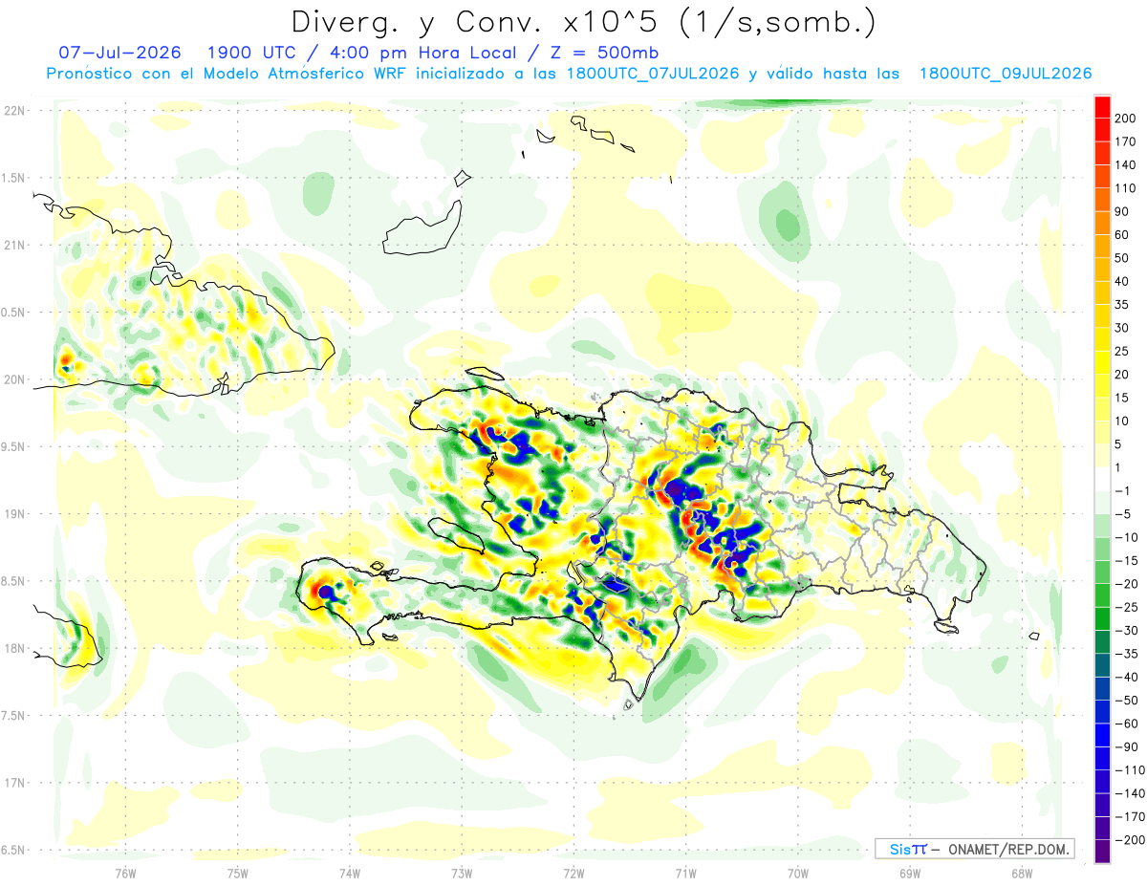
Task: Click the 9.5N latitude label
Action: [x=13, y=446]
